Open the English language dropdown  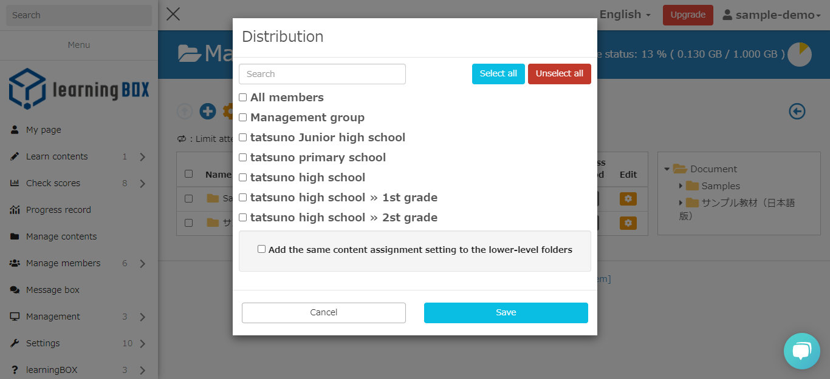[x=625, y=15]
